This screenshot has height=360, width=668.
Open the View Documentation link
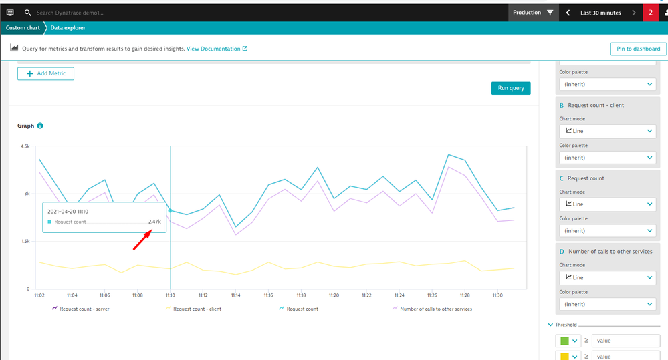(217, 49)
